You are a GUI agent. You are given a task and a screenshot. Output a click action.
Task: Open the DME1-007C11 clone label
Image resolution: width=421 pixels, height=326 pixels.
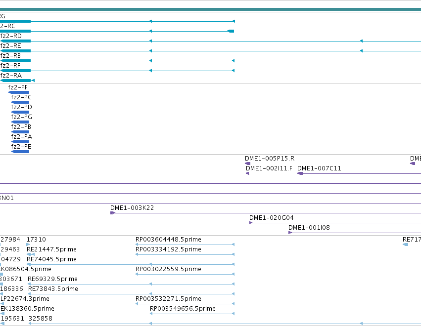(319, 168)
